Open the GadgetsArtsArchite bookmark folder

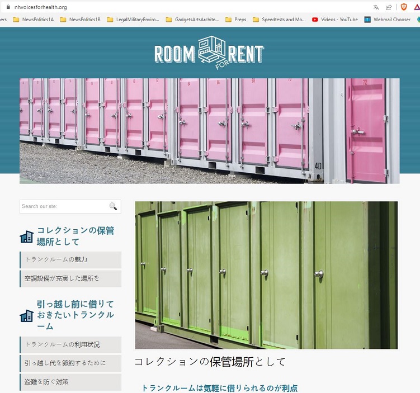coord(192,20)
